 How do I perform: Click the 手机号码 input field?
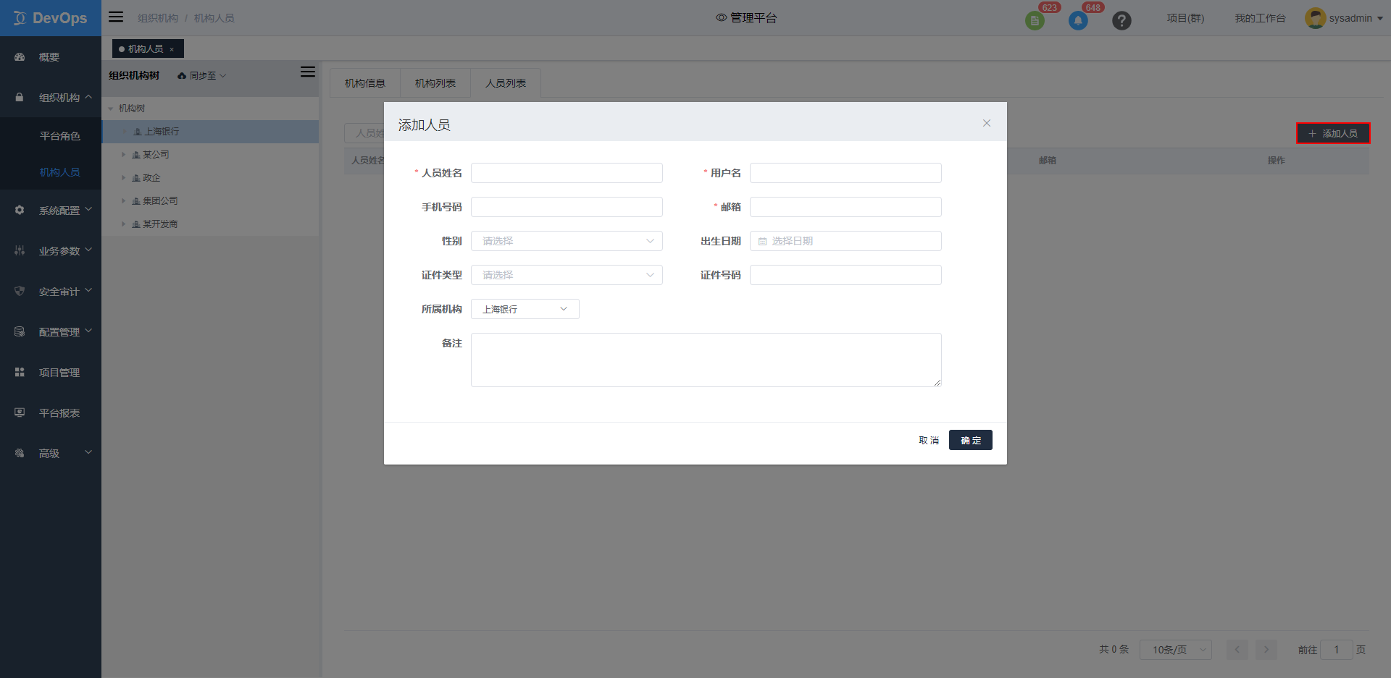pyautogui.click(x=567, y=207)
